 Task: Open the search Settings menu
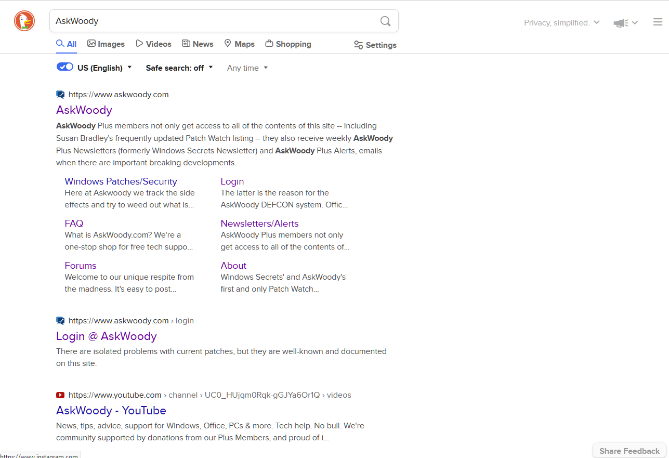tap(375, 45)
